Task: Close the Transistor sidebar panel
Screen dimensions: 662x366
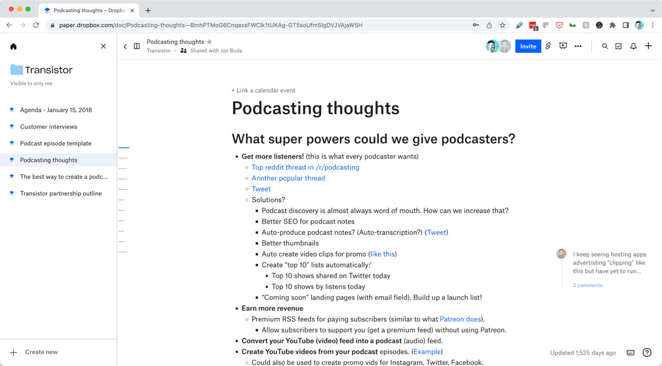Action: (x=103, y=46)
